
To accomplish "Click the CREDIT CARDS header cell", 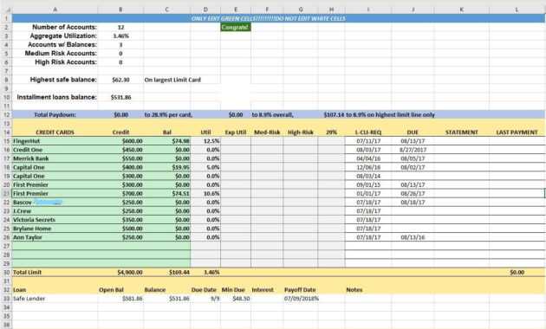I will pyautogui.click(x=55, y=132).
